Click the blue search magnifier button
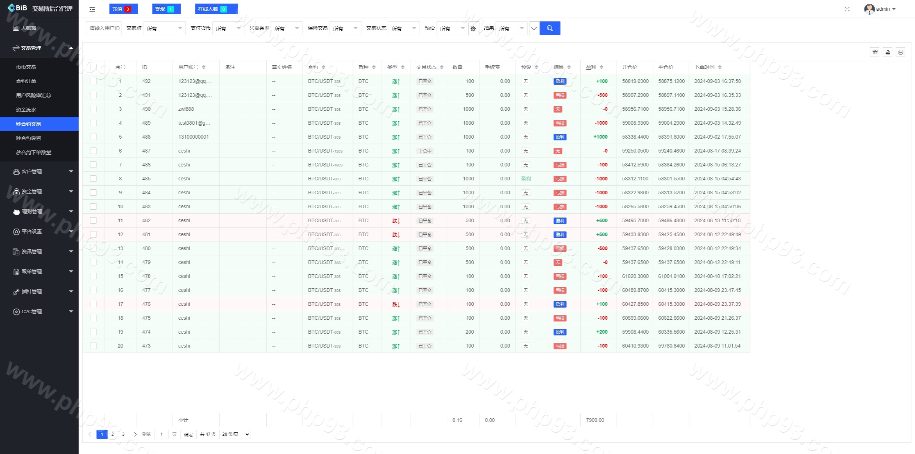Viewport: 915px width, 454px height. (550, 28)
